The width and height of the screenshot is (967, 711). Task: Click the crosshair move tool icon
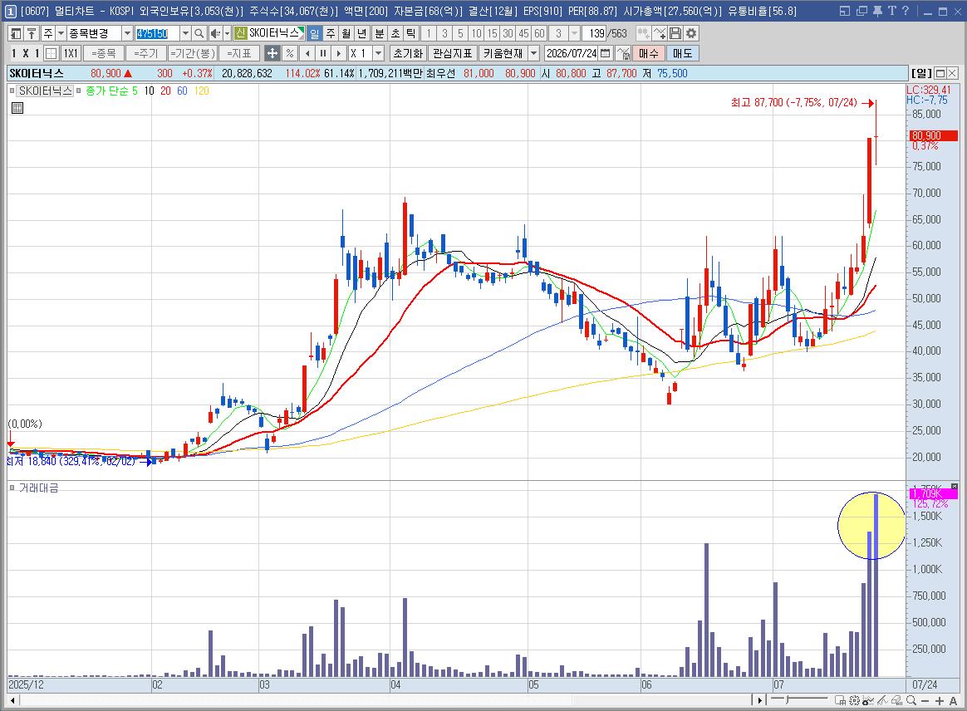pos(272,54)
